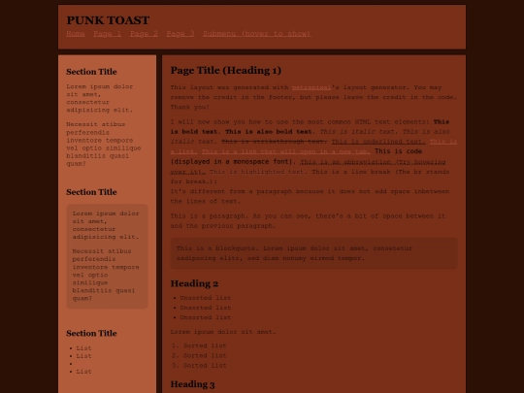Click the new-tab link in paragraph

286,151
